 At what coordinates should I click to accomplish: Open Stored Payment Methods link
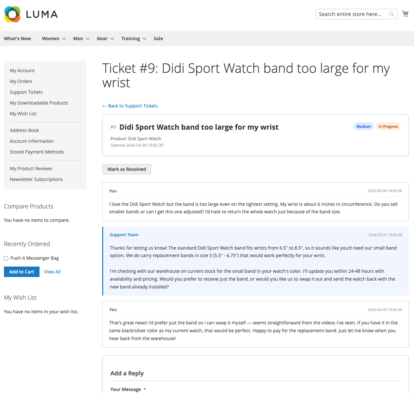click(x=37, y=152)
